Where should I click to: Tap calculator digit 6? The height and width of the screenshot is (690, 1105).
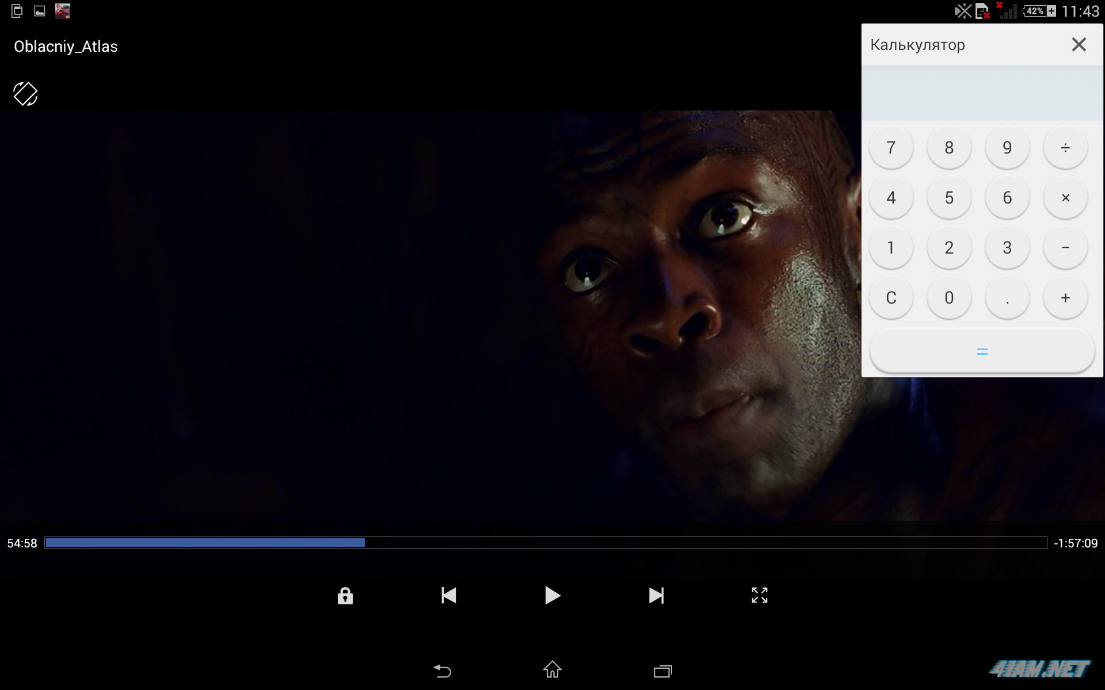pos(1007,198)
